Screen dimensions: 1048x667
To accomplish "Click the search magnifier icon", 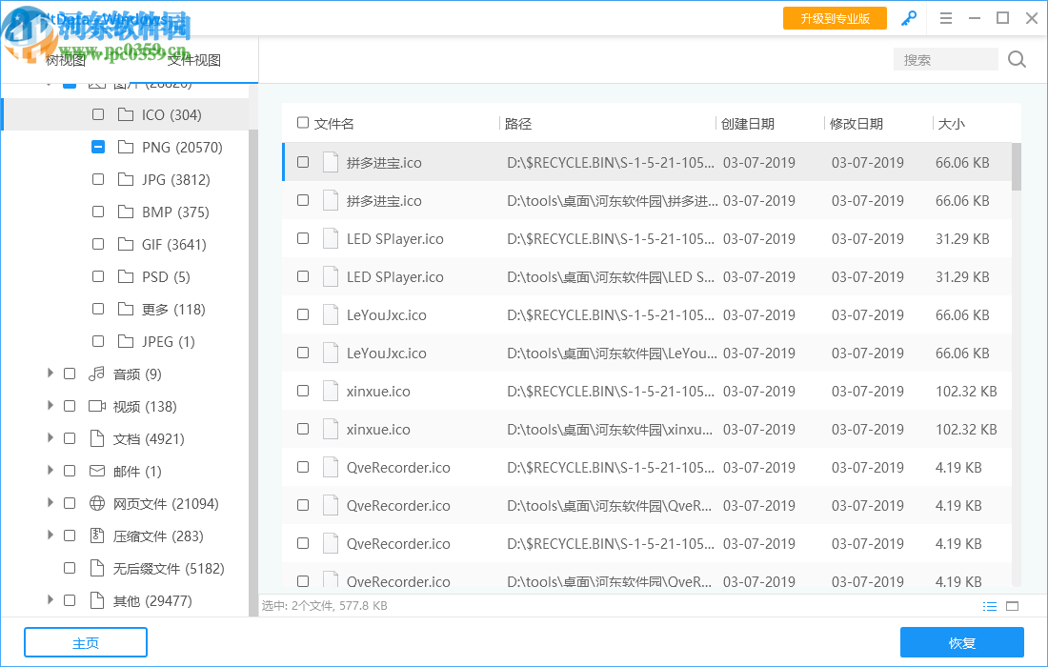I will (x=1016, y=59).
